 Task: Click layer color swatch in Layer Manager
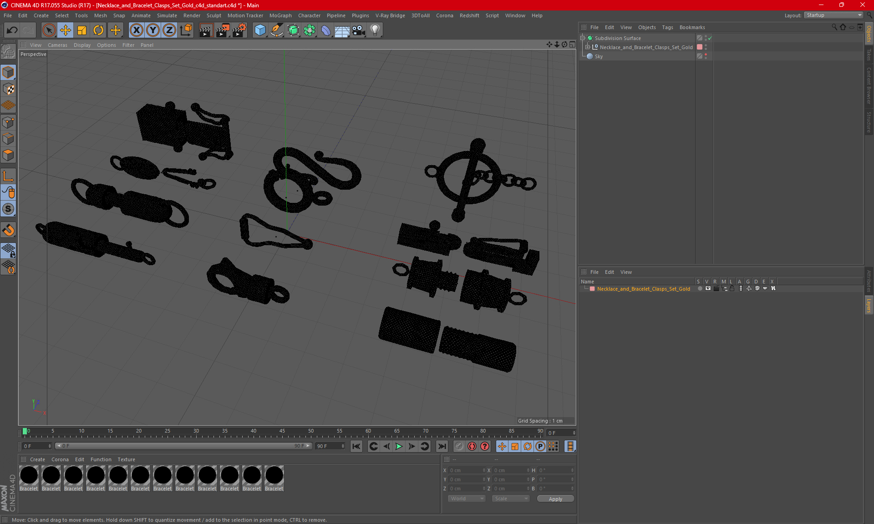[x=592, y=289]
